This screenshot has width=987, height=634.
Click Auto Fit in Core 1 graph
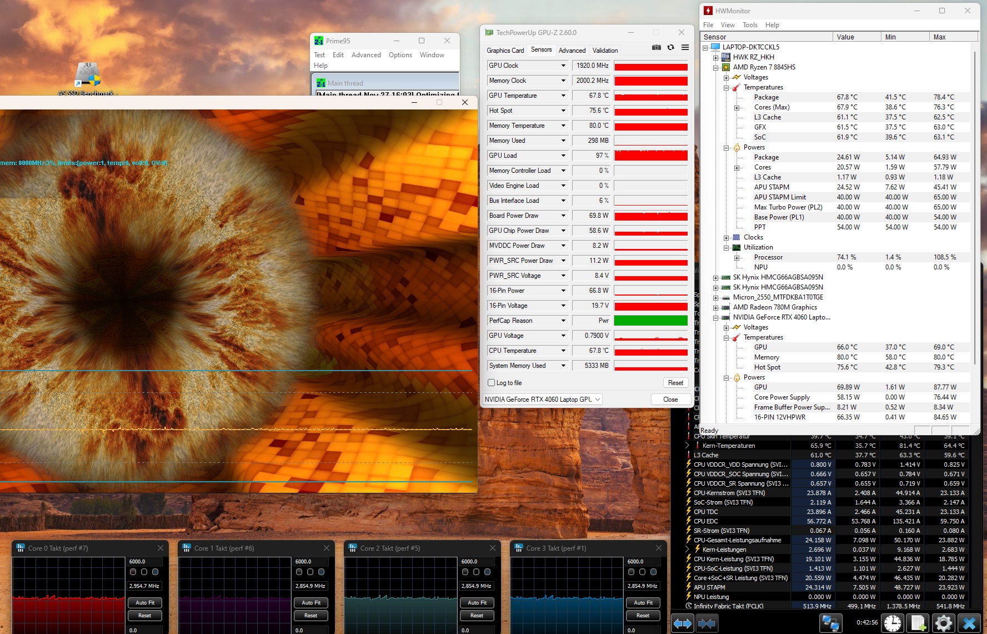[311, 603]
